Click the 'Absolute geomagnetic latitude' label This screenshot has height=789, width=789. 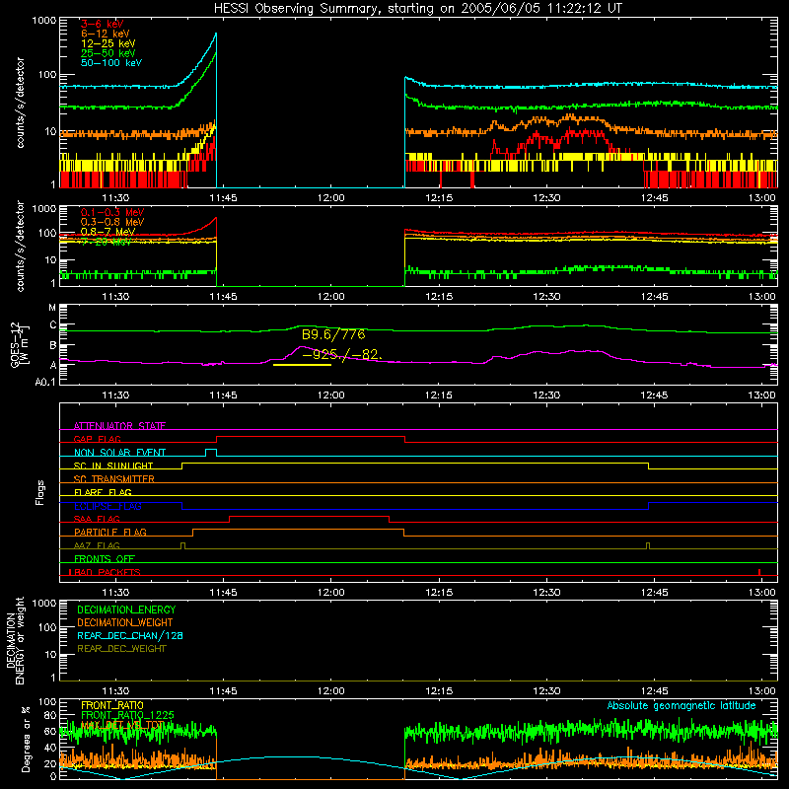[681, 706]
